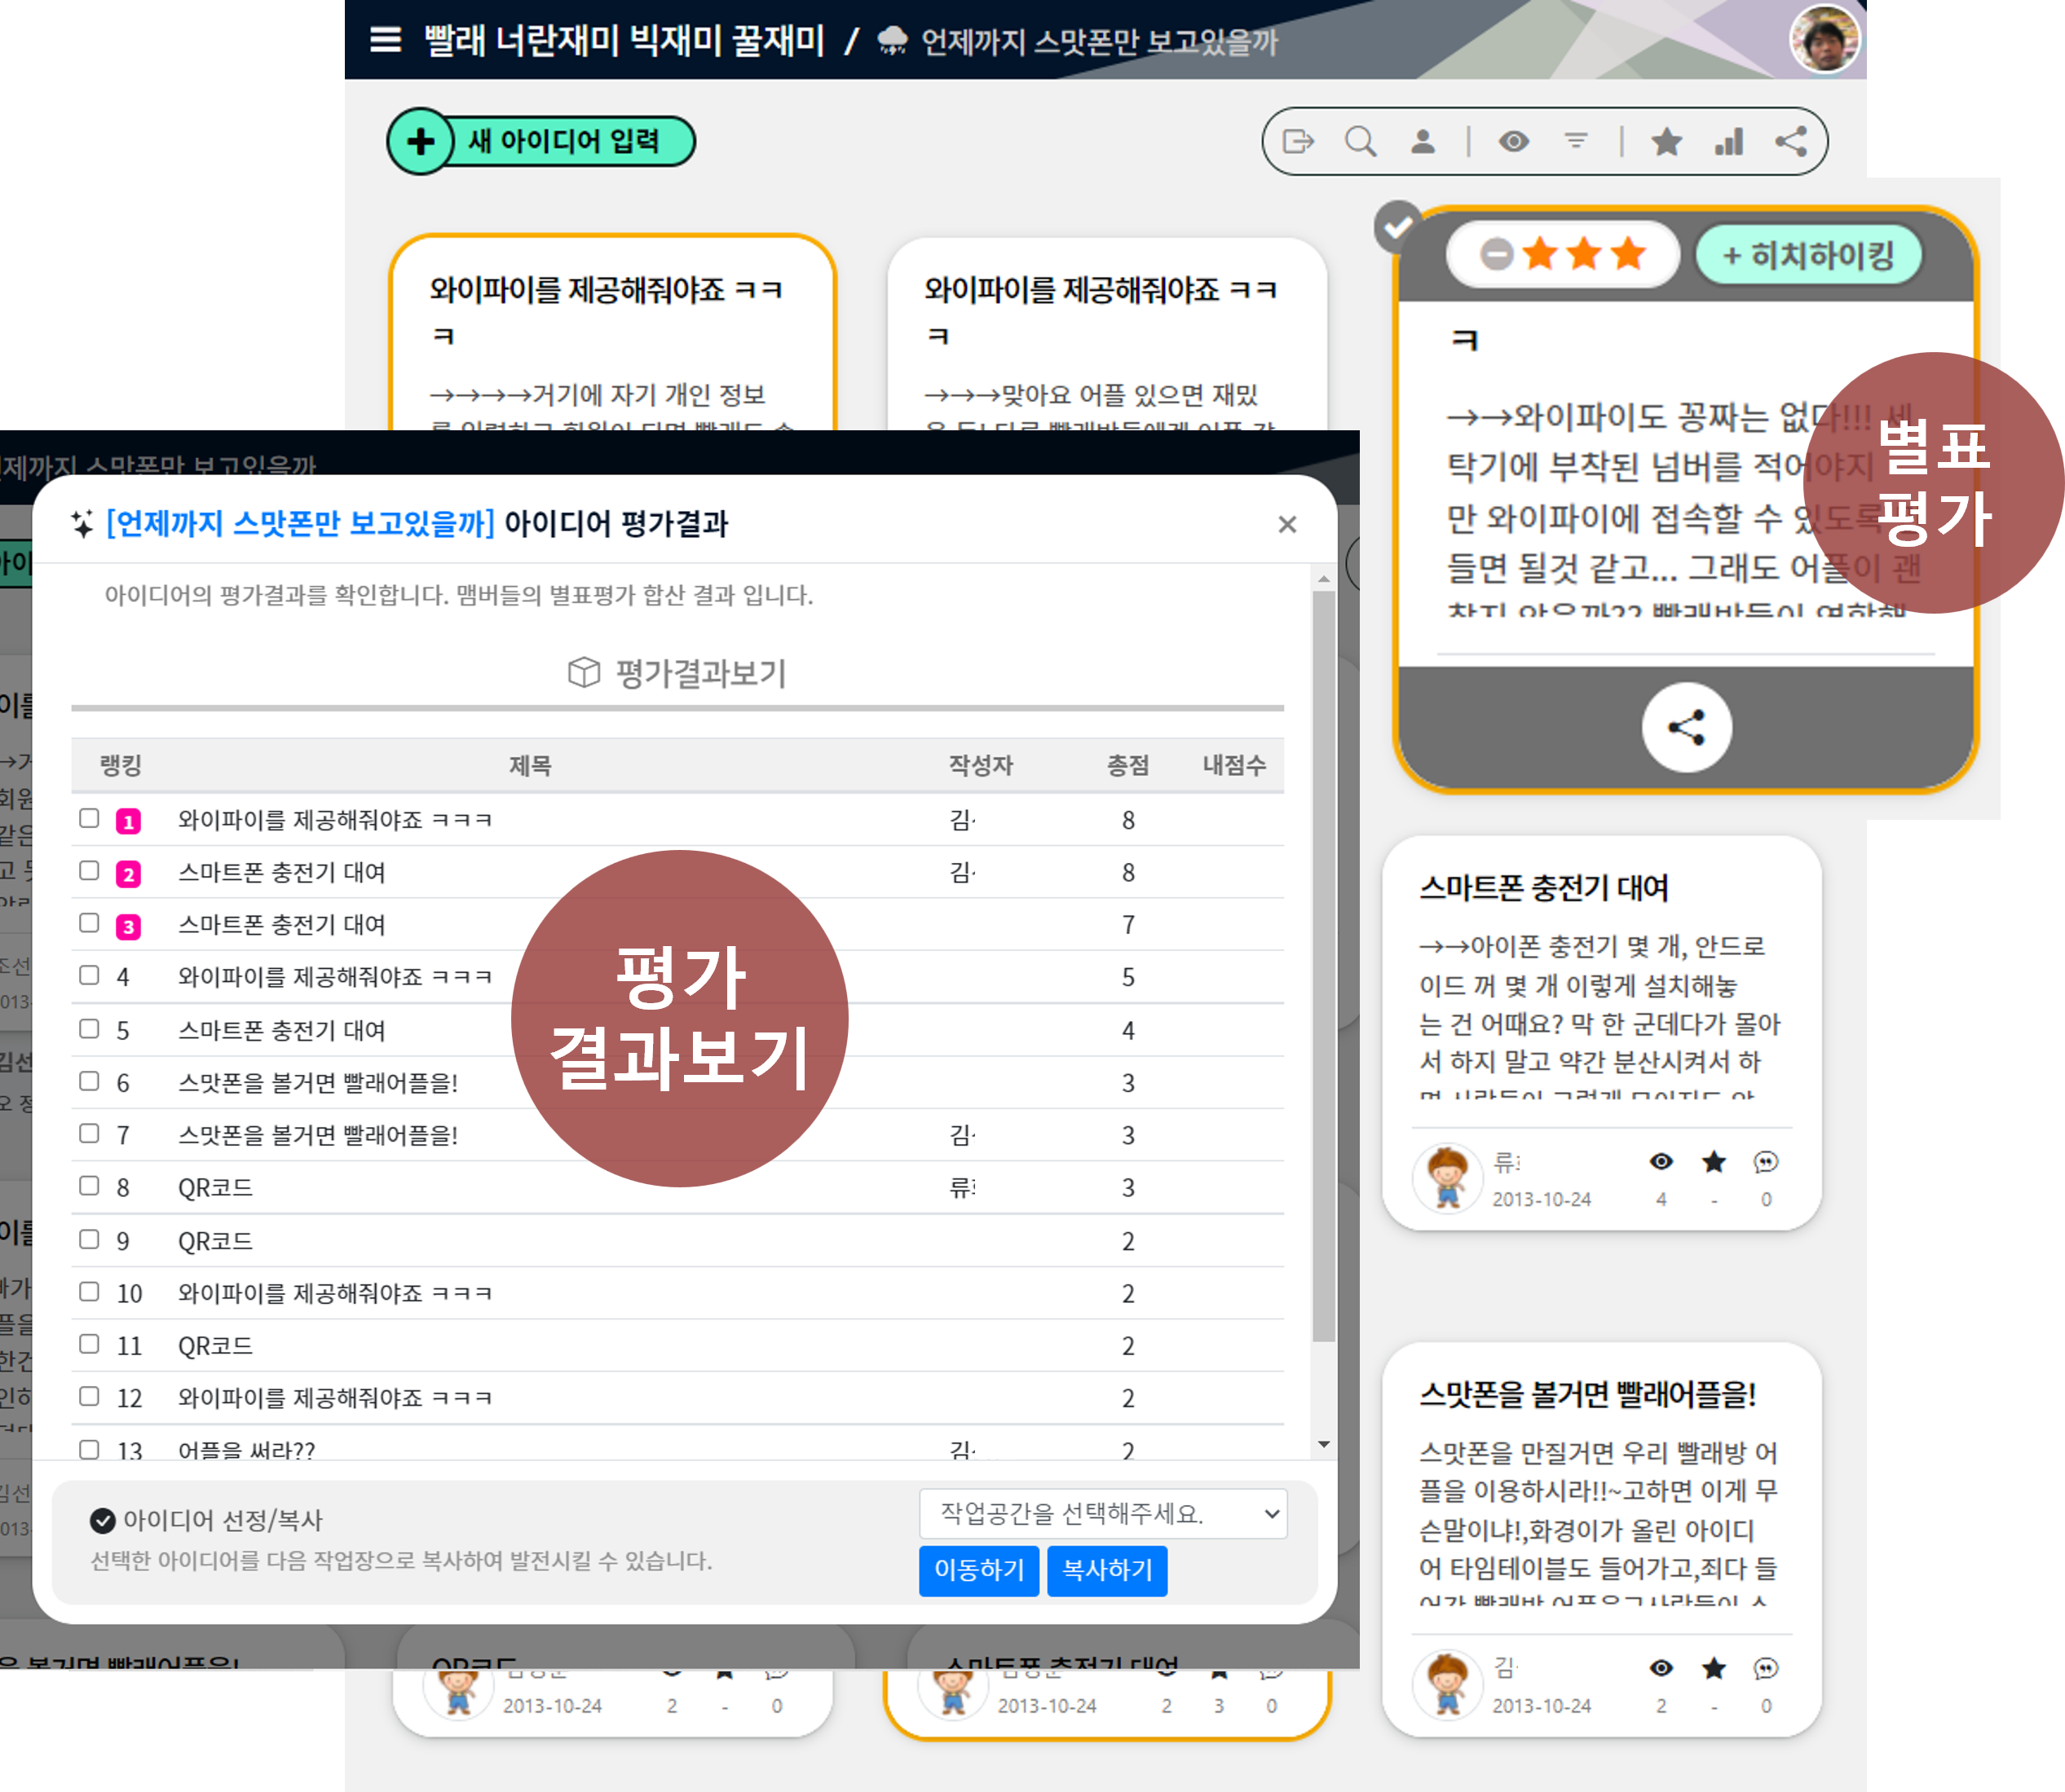Image resolution: width=2065 pixels, height=1792 pixels.
Task: Open evaluation results bar chart icon
Action: pyautogui.click(x=1729, y=141)
